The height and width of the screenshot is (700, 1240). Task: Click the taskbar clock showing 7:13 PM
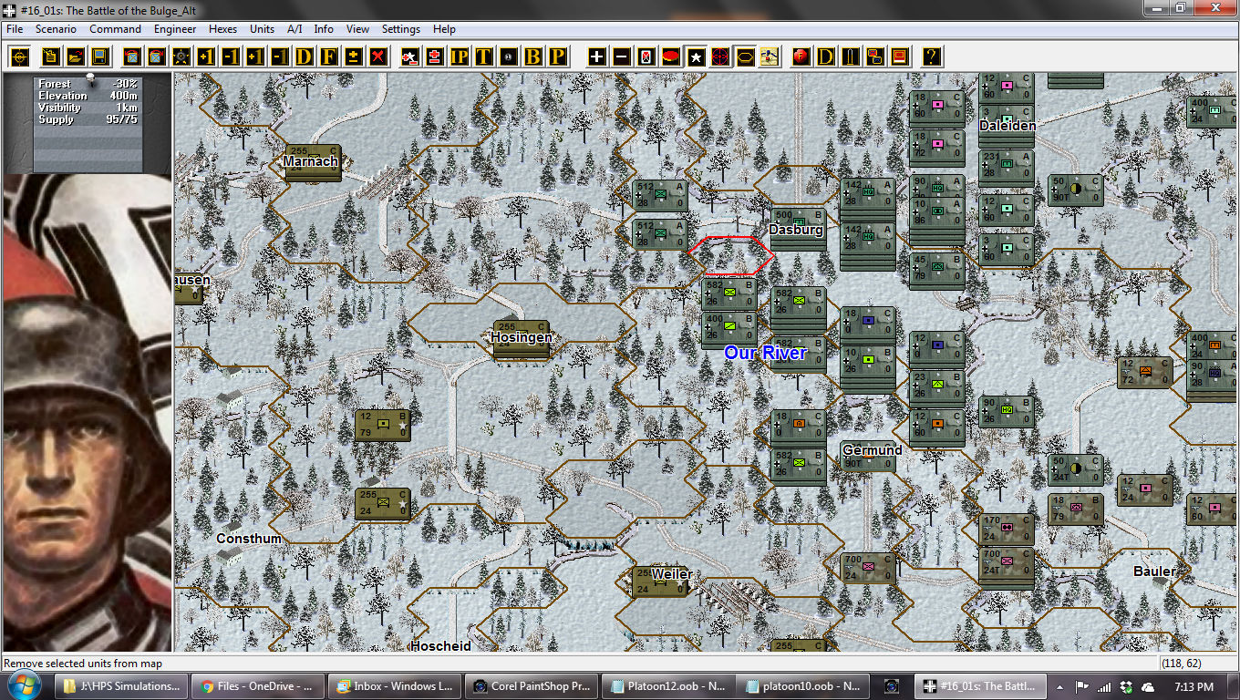pyautogui.click(x=1193, y=686)
